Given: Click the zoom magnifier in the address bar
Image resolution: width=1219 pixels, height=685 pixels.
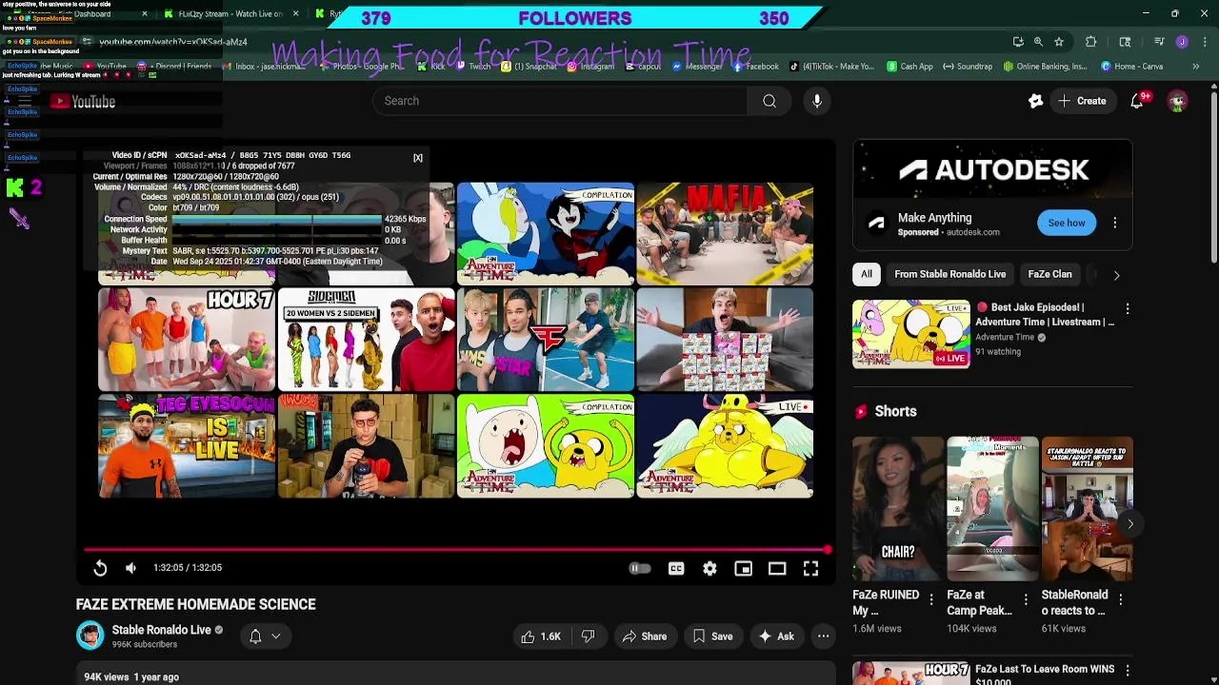Looking at the screenshot, I should [x=1038, y=42].
